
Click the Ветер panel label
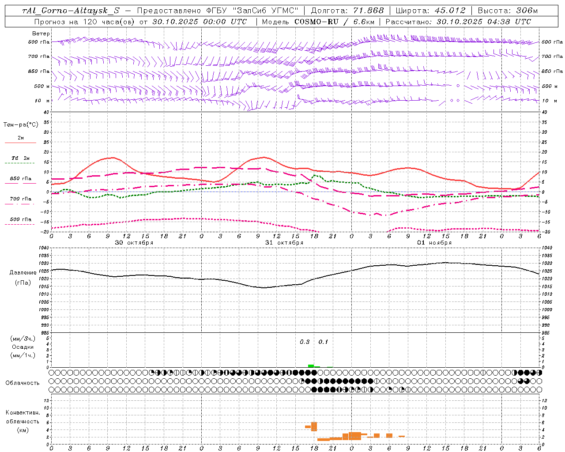[x=41, y=34]
